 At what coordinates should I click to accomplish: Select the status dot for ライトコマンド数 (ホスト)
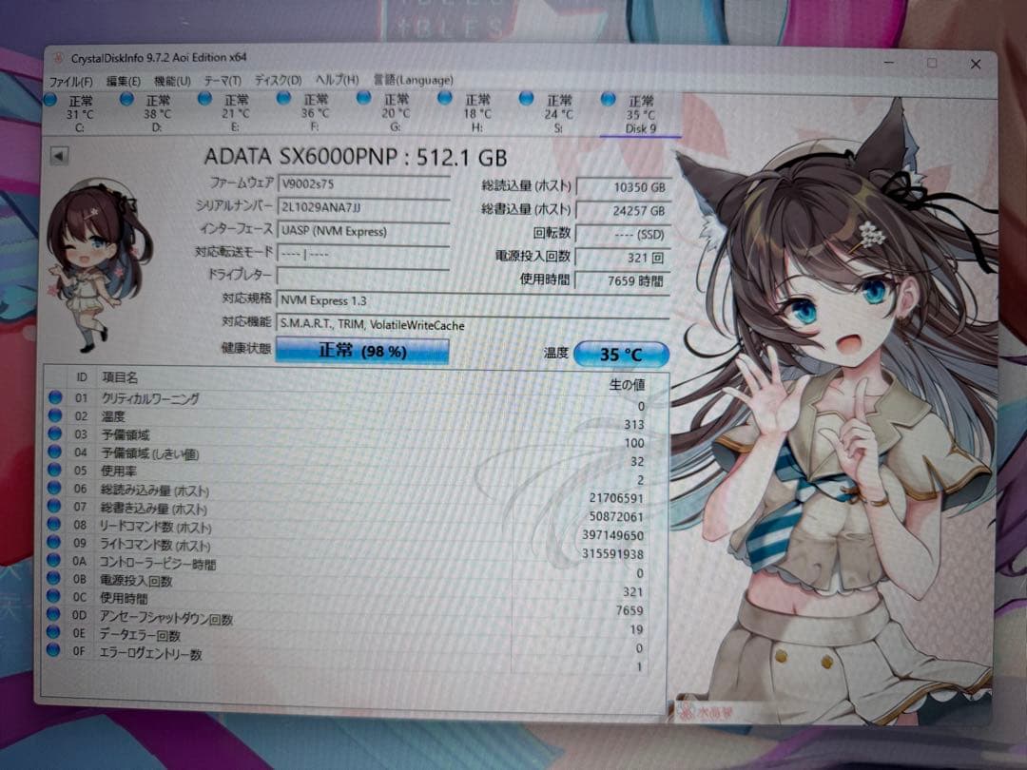(x=54, y=542)
